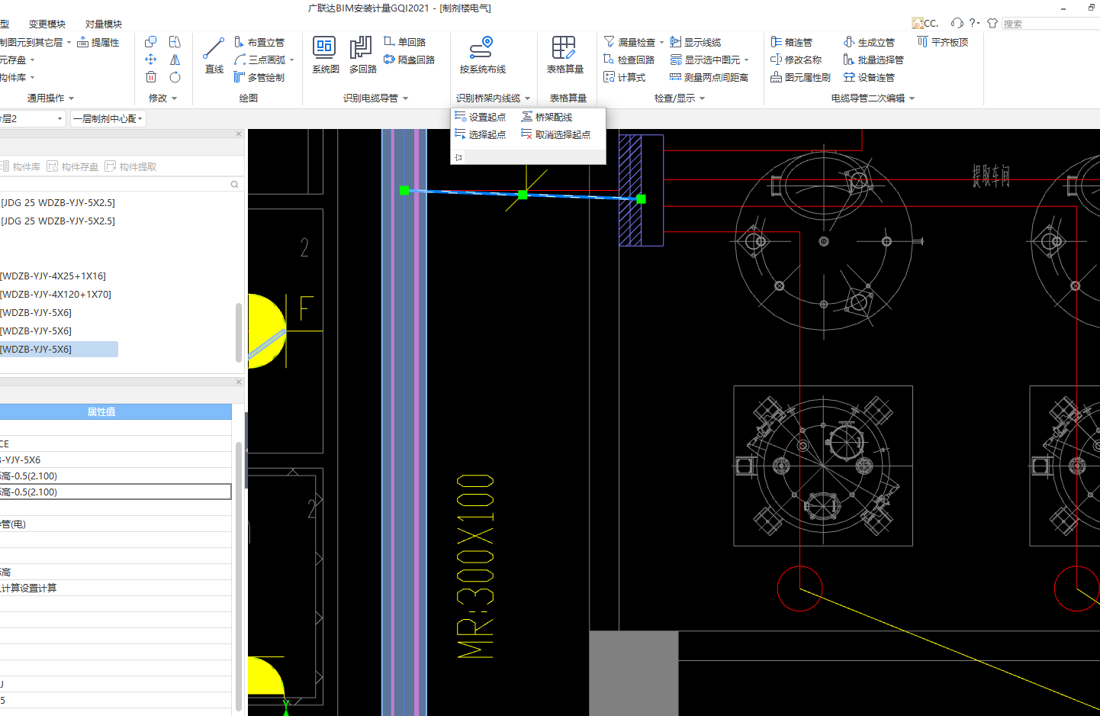Click the 布置立管 tool

(259, 43)
